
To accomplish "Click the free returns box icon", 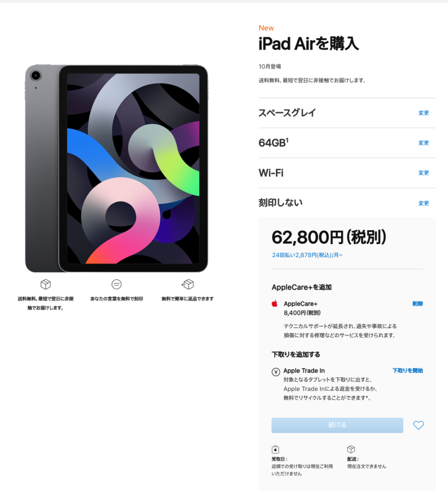I will pos(187,284).
